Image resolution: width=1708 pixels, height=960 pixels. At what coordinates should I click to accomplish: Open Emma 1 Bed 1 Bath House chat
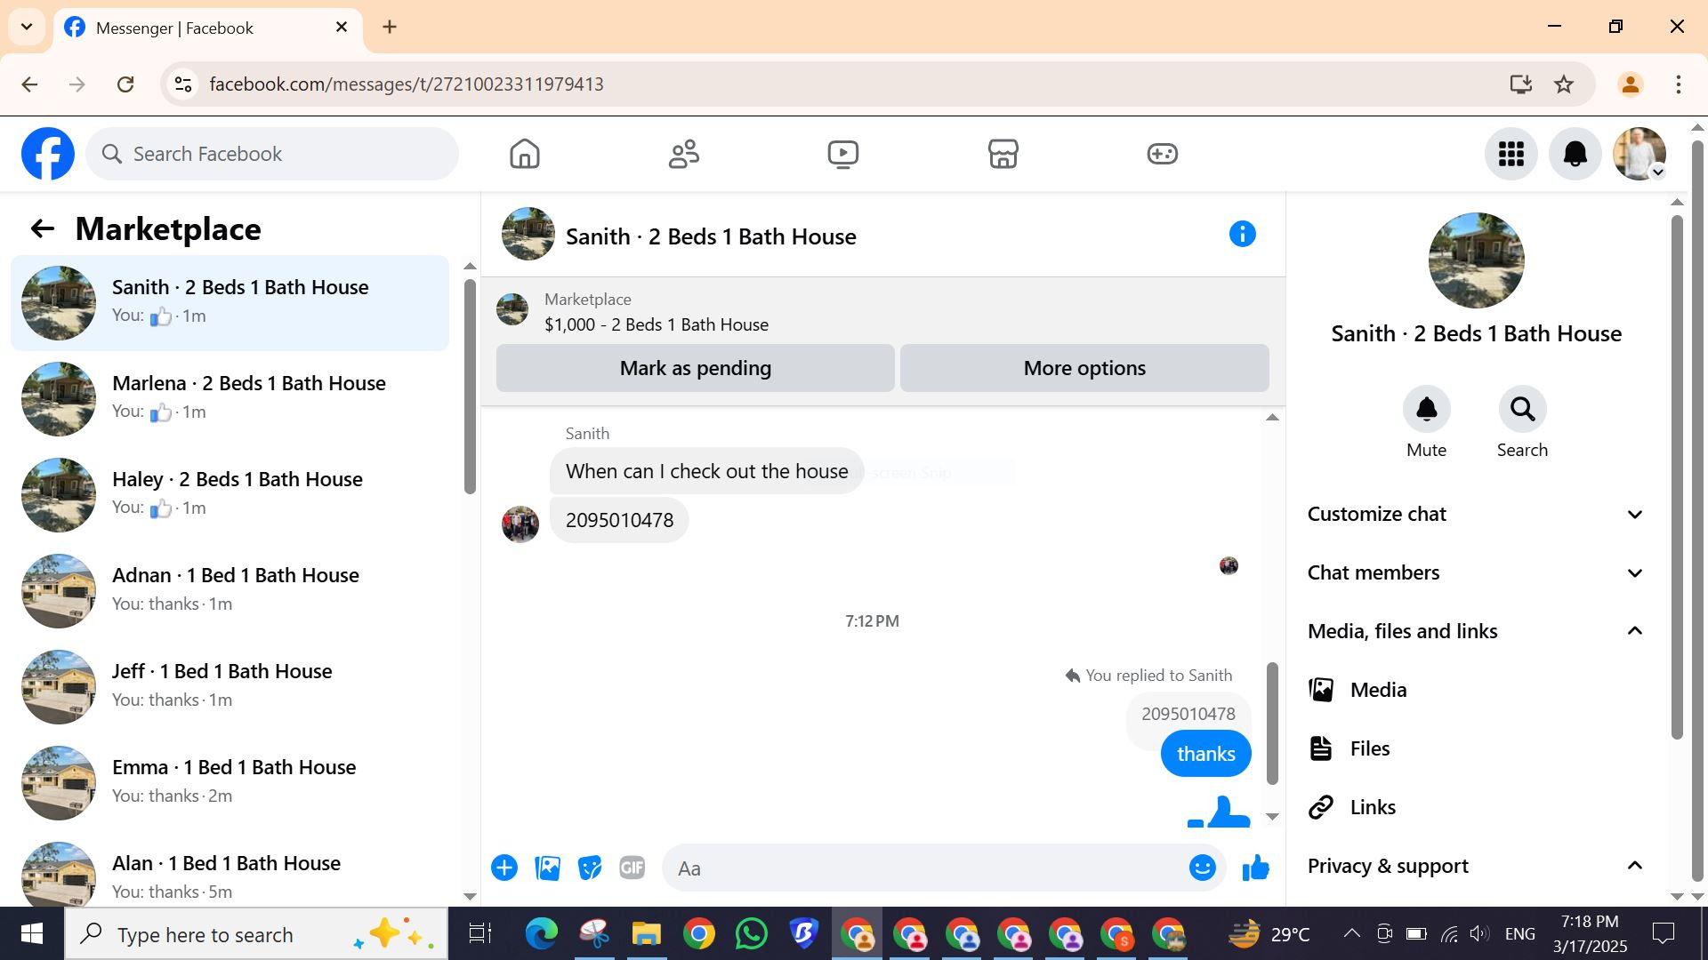(x=230, y=783)
